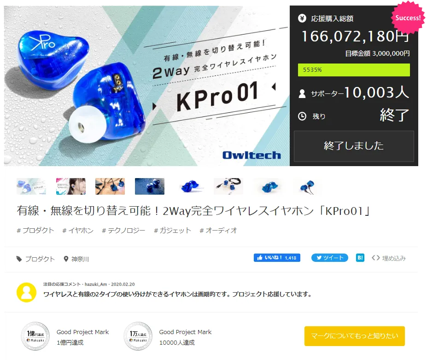Viewport: 427px width, 364px height.
Task: Select the first KPro01 banner thumbnail
Action: tap(31, 186)
